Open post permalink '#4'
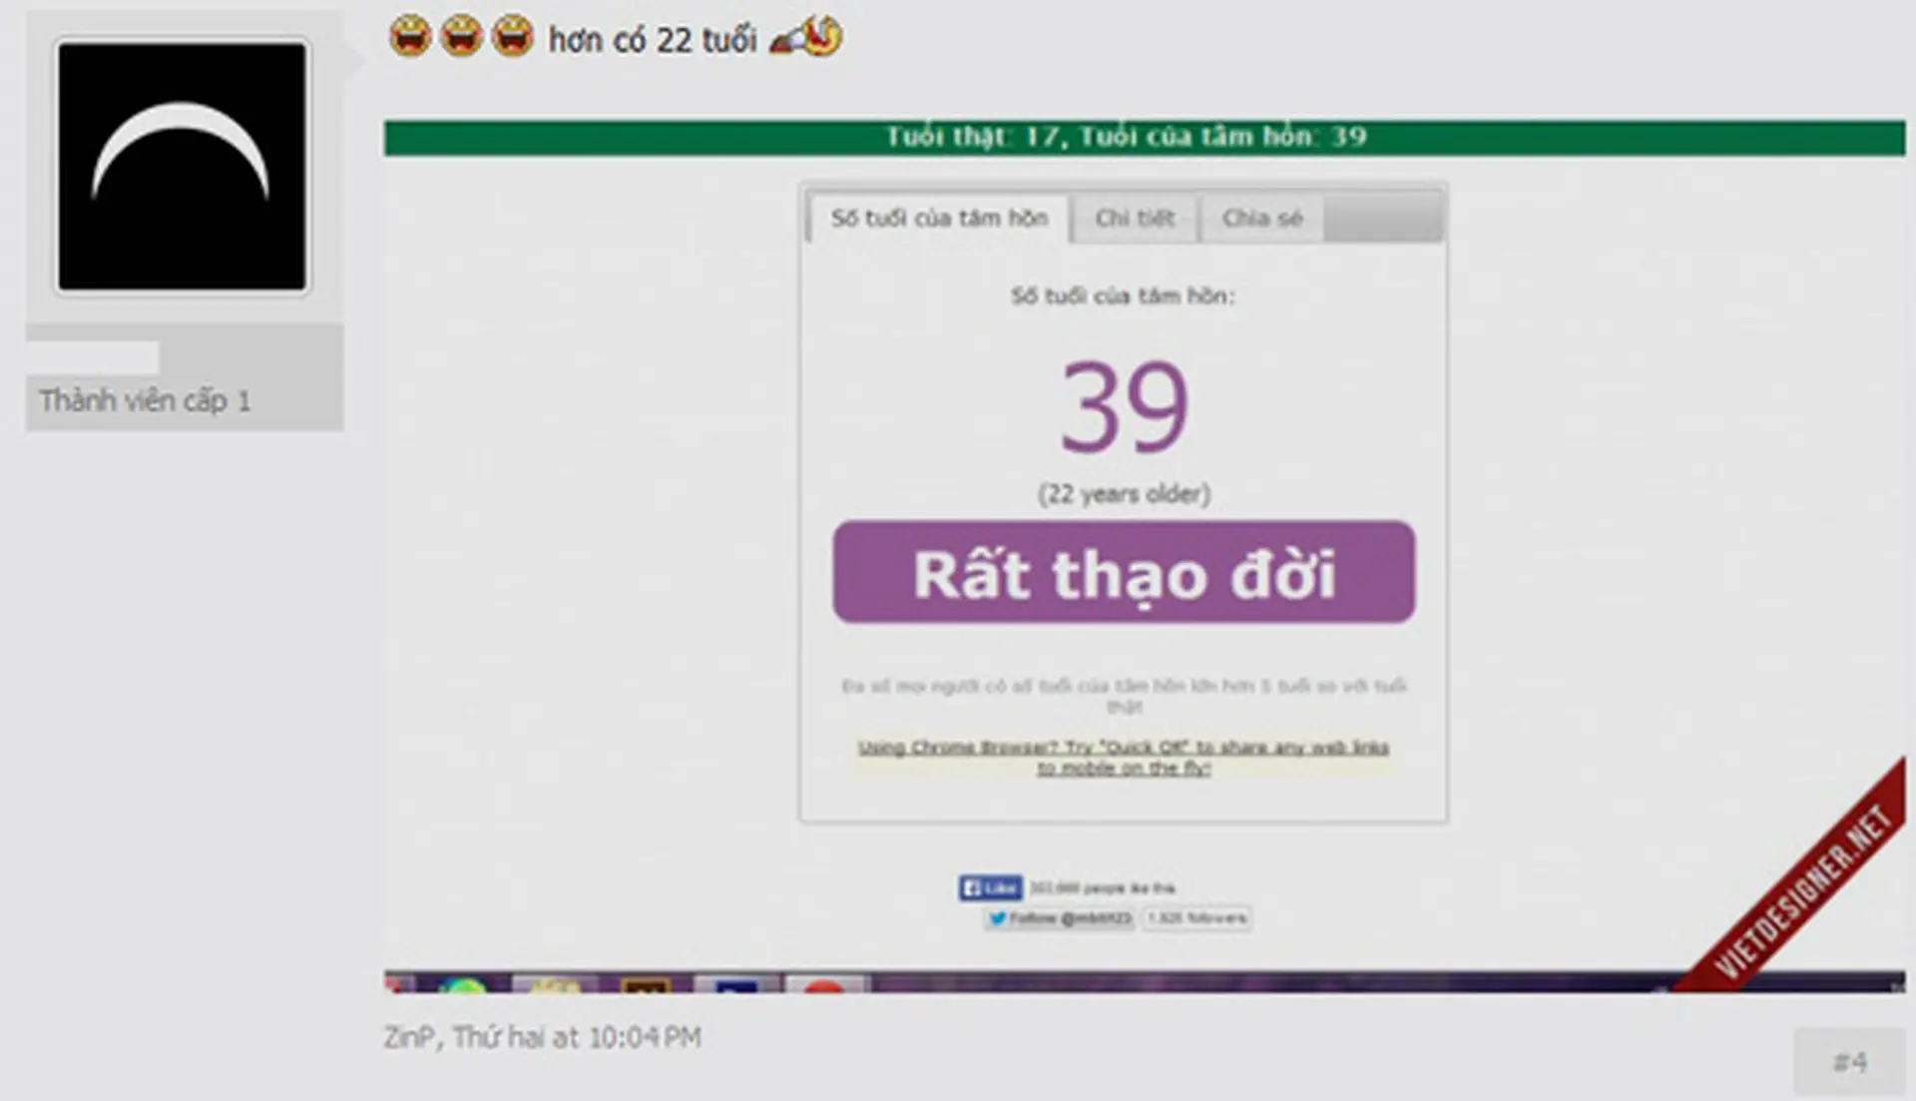 [1849, 1062]
